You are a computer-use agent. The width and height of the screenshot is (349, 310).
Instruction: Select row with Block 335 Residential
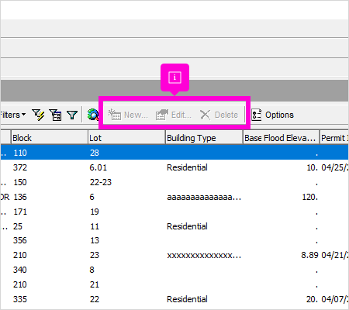[174, 299]
